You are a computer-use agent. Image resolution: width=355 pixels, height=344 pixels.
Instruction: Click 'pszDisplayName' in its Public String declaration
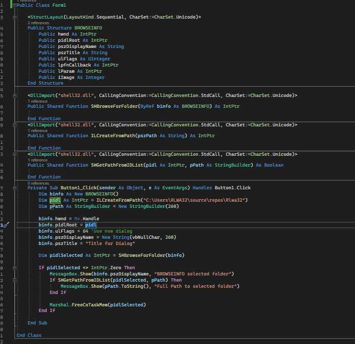(x=77, y=46)
